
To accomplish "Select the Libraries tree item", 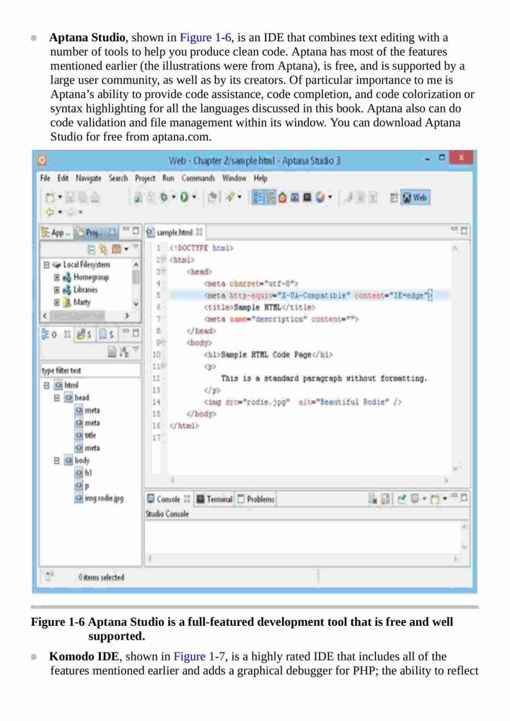I will [x=86, y=290].
